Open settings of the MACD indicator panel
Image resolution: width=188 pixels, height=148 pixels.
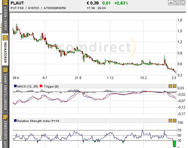coord(170,86)
